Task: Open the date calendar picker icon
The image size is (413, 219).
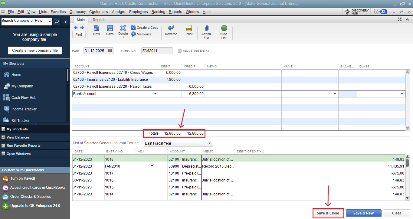Action: point(110,51)
